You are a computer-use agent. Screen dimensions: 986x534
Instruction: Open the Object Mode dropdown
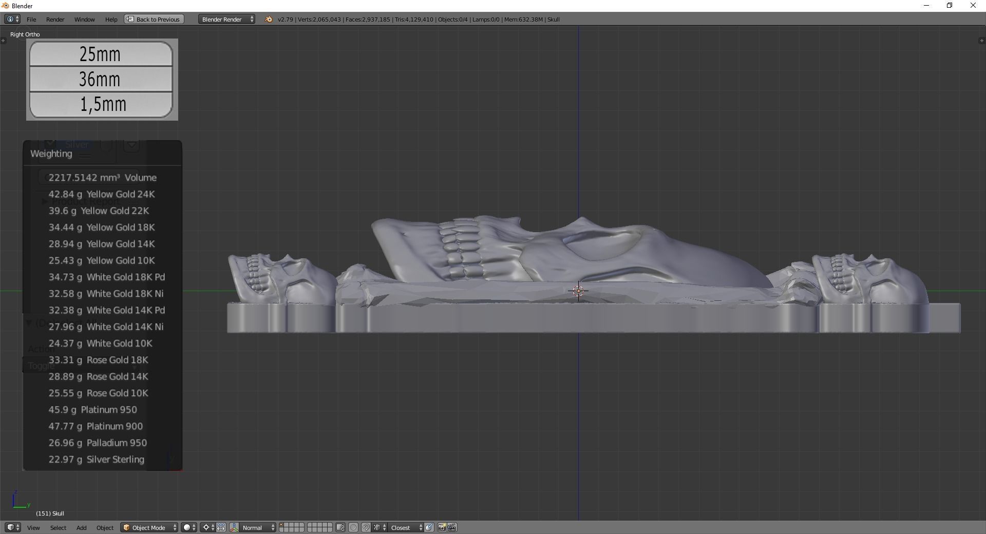149,527
